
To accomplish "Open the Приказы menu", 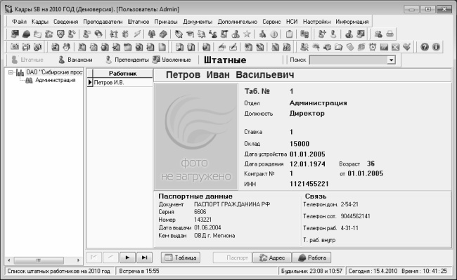I will point(166,22).
